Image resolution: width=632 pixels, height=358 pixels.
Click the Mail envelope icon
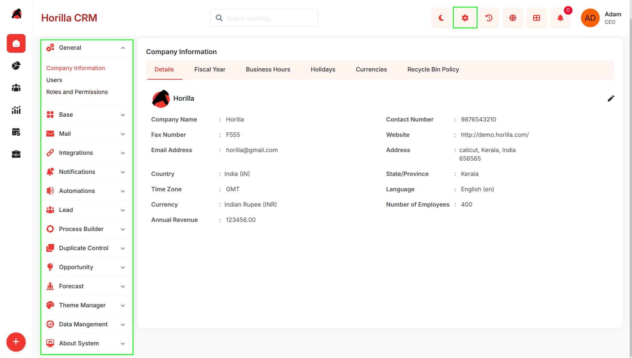coord(50,134)
